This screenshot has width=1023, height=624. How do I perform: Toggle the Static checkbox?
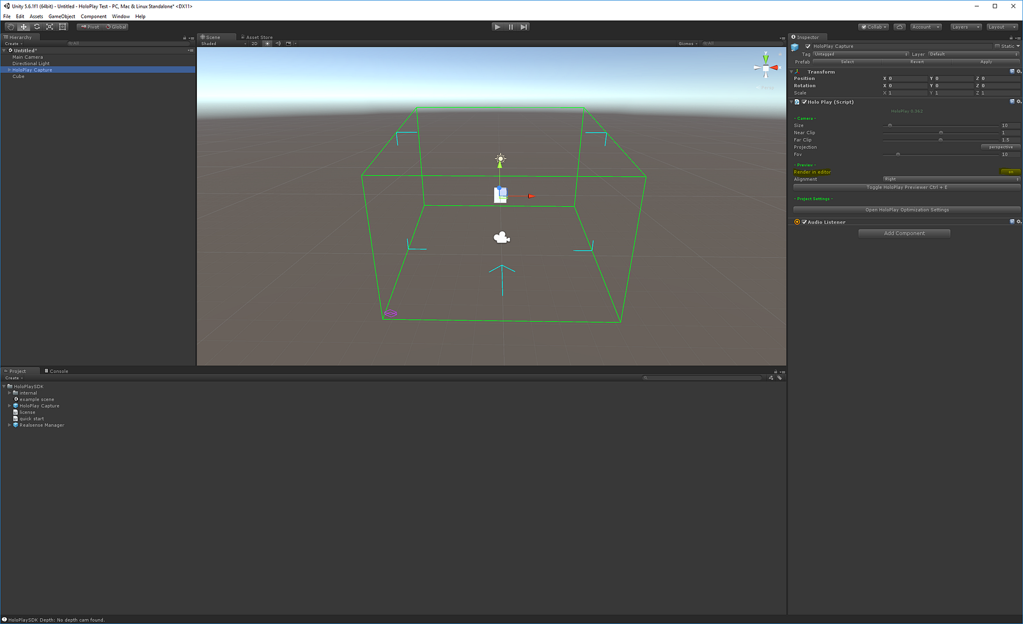997,46
